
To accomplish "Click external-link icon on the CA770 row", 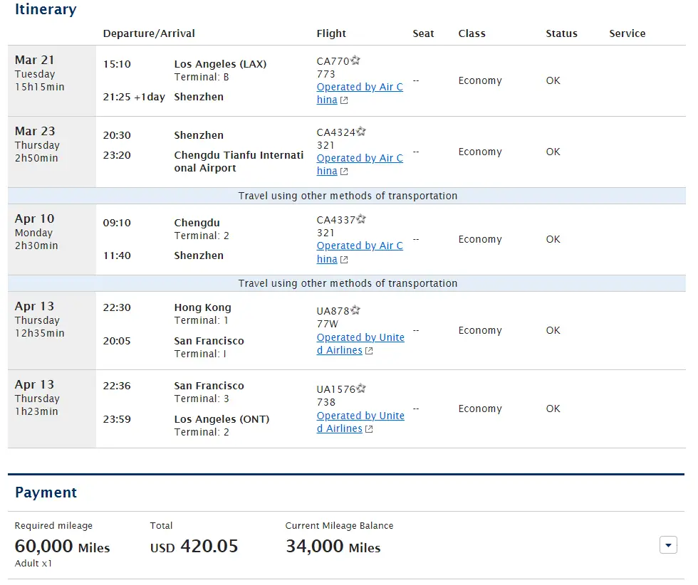I will click(x=343, y=100).
